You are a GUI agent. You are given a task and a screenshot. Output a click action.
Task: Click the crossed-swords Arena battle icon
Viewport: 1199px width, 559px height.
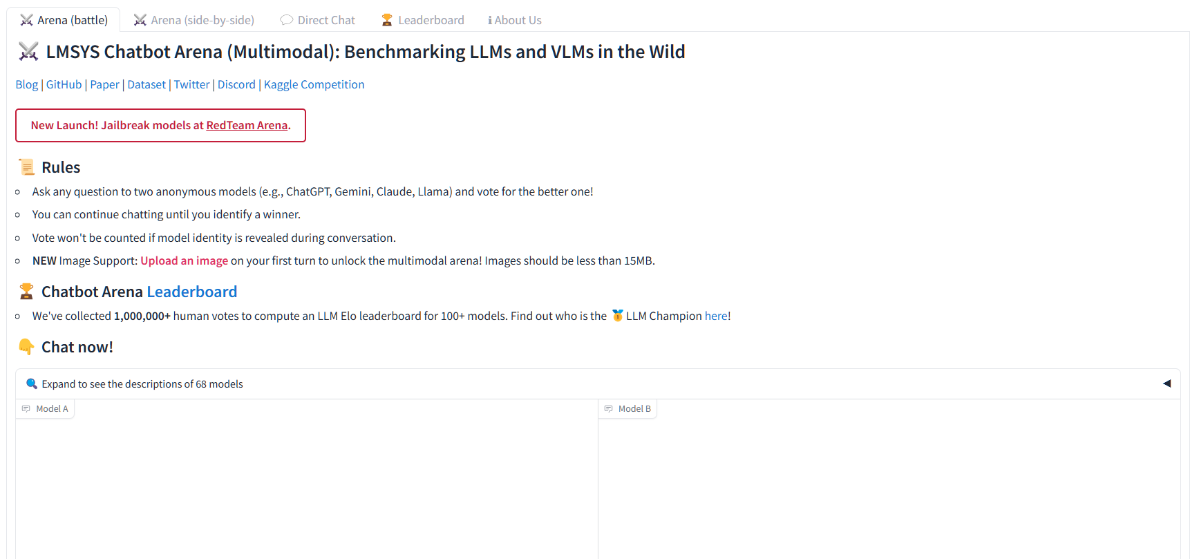point(26,20)
